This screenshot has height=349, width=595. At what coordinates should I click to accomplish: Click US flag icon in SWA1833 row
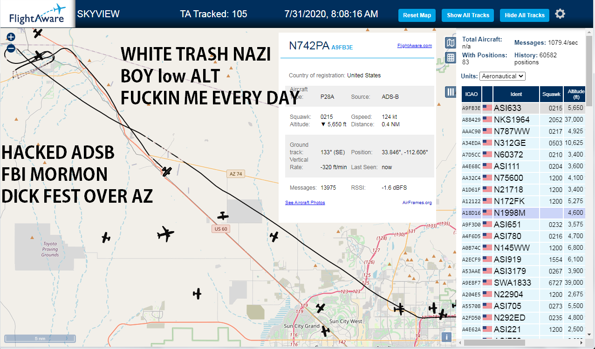tap(487, 283)
